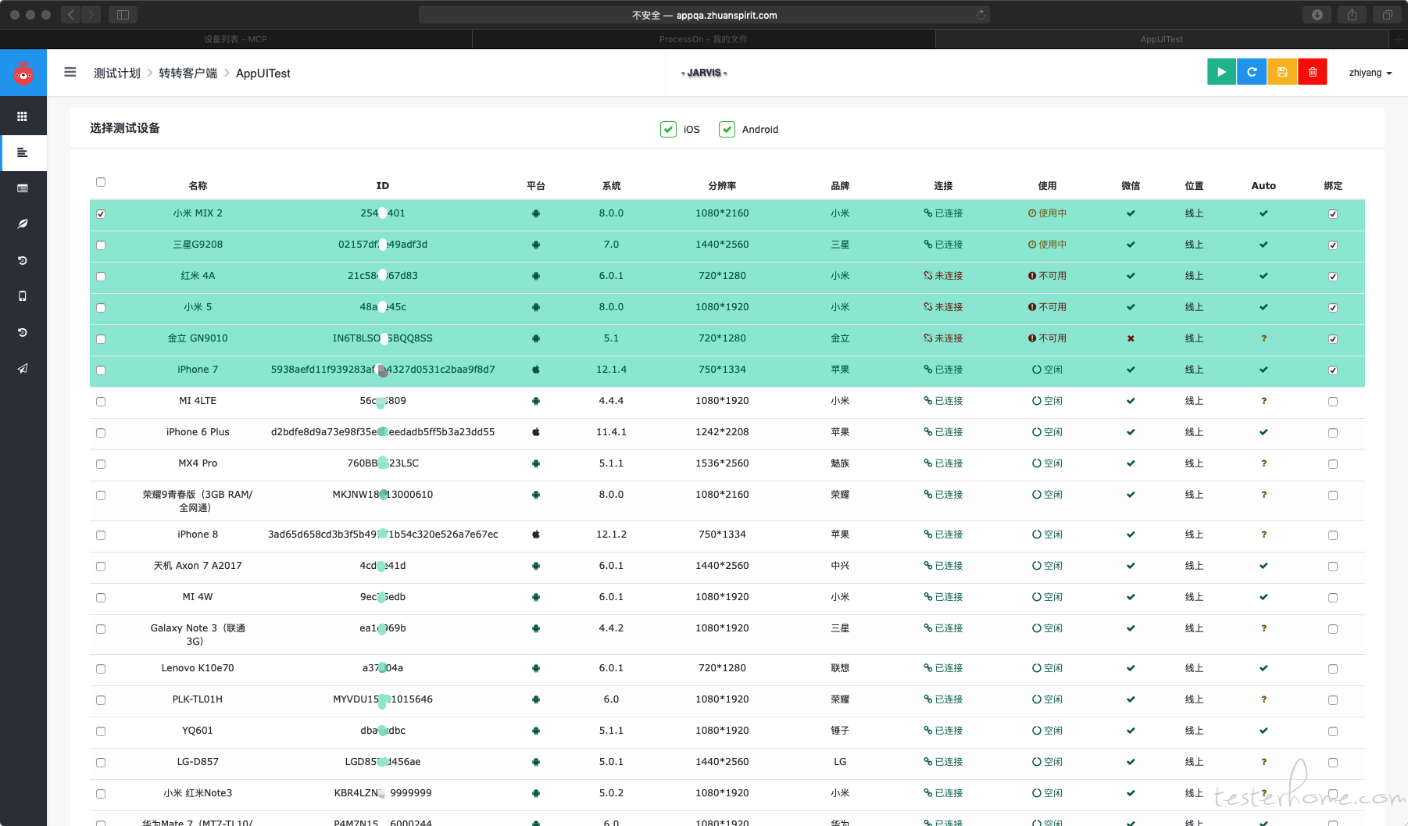This screenshot has height=826, width=1408.
Task: Click the JARVIS title text
Action: coord(704,73)
